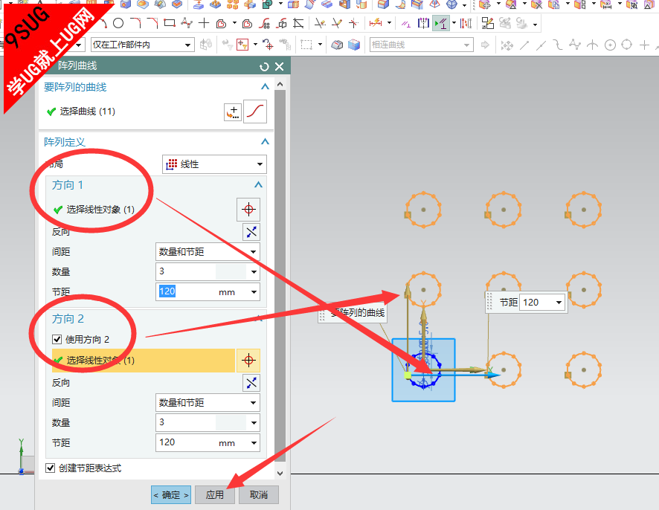Image resolution: width=659 pixels, height=510 pixels.
Task: Click the dialog scrollbar up arrow
Action: (x=280, y=84)
